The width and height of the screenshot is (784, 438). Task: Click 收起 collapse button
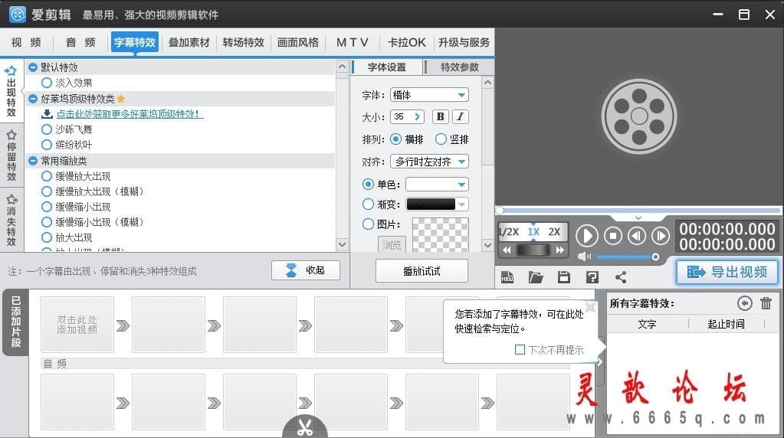306,270
